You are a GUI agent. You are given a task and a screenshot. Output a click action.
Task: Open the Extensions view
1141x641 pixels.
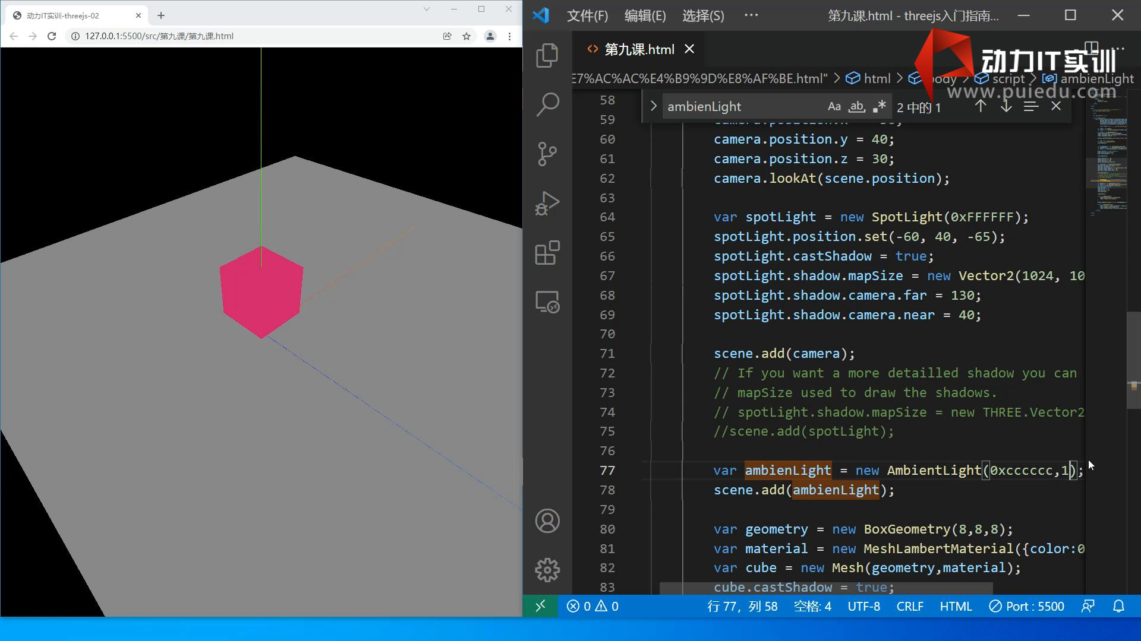pos(547,253)
